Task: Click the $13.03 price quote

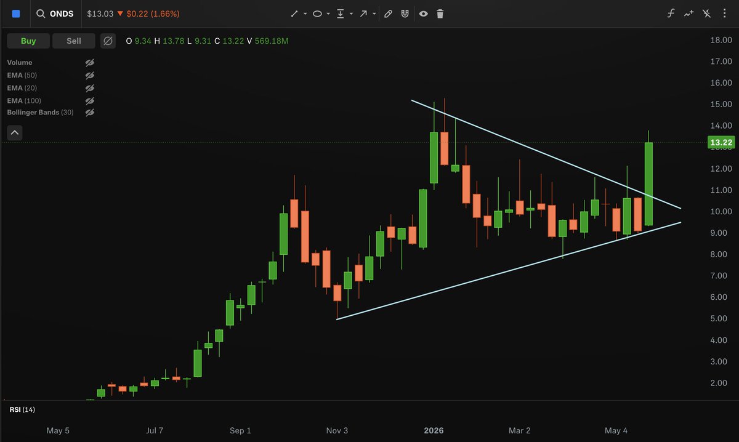Action: click(x=99, y=14)
